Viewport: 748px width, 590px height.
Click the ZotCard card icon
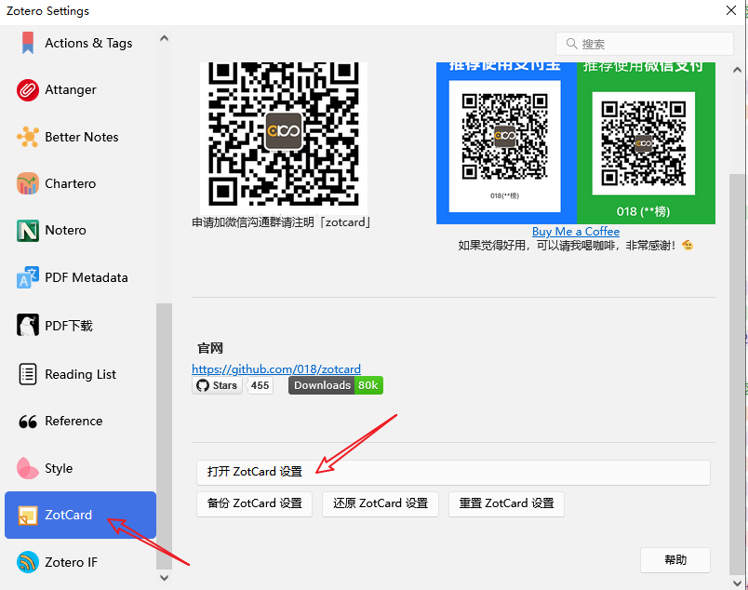click(28, 516)
